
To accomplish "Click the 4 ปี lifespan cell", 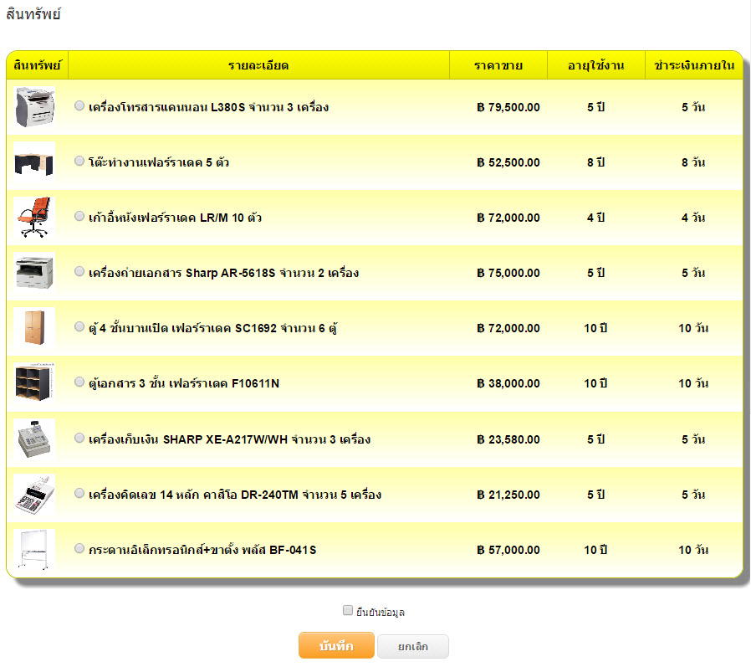I will click(595, 218).
